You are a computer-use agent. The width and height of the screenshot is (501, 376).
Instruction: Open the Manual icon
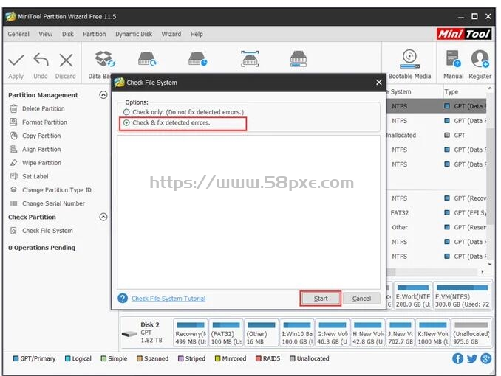[x=453, y=59]
